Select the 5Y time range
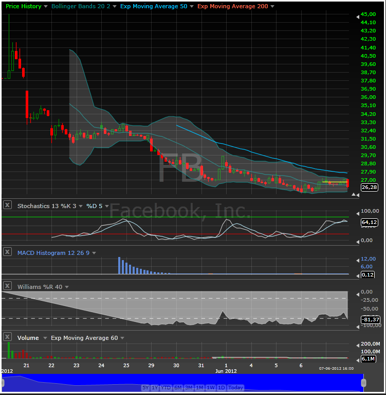The image size is (386, 395). point(145,387)
